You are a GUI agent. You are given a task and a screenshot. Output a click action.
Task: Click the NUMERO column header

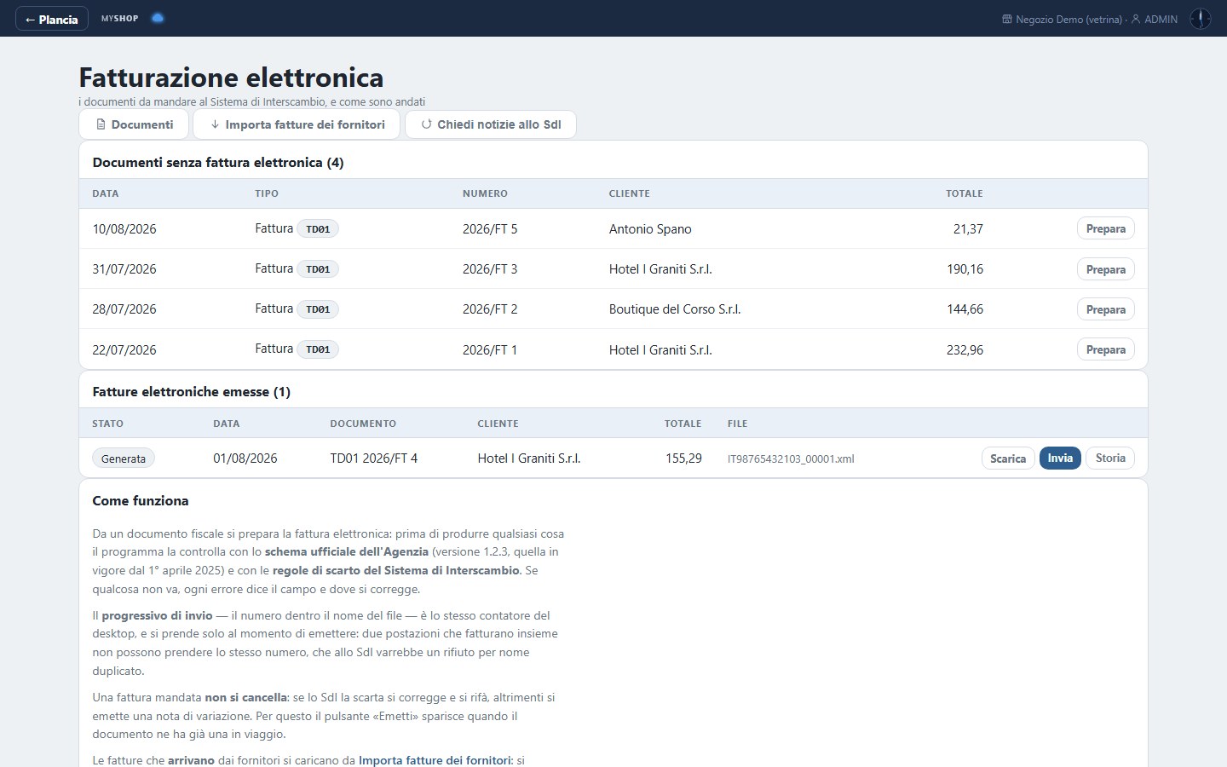tap(485, 193)
